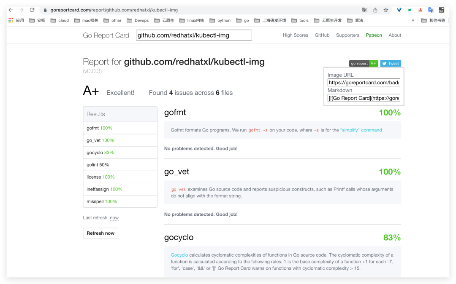The height and width of the screenshot is (284, 456).
Task: Go back with the browser back arrow
Action: [11, 10]
